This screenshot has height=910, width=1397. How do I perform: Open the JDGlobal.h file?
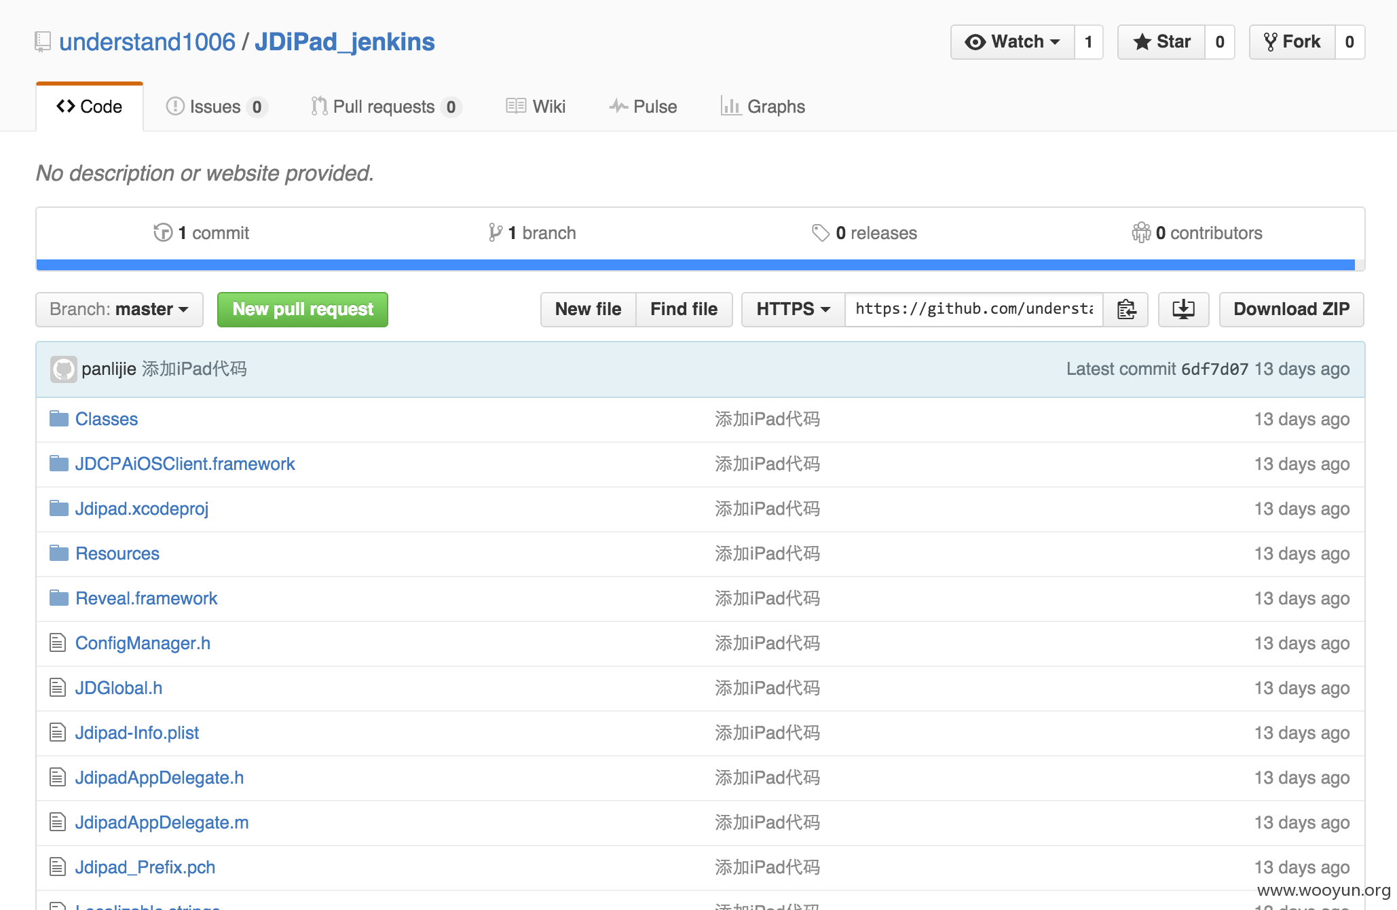[119, 688]
